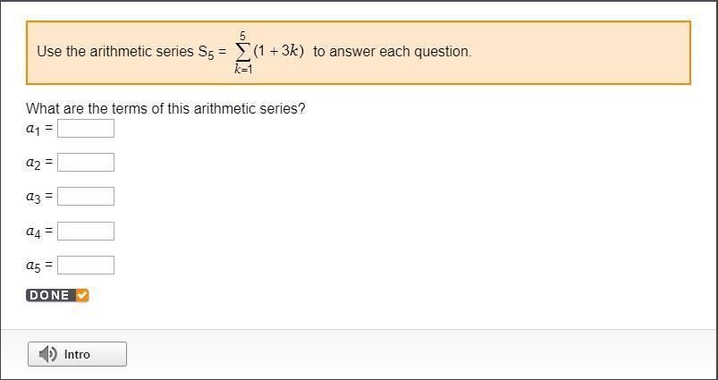Click the a4 term label

pyautogui.click(x=34, y=232)
